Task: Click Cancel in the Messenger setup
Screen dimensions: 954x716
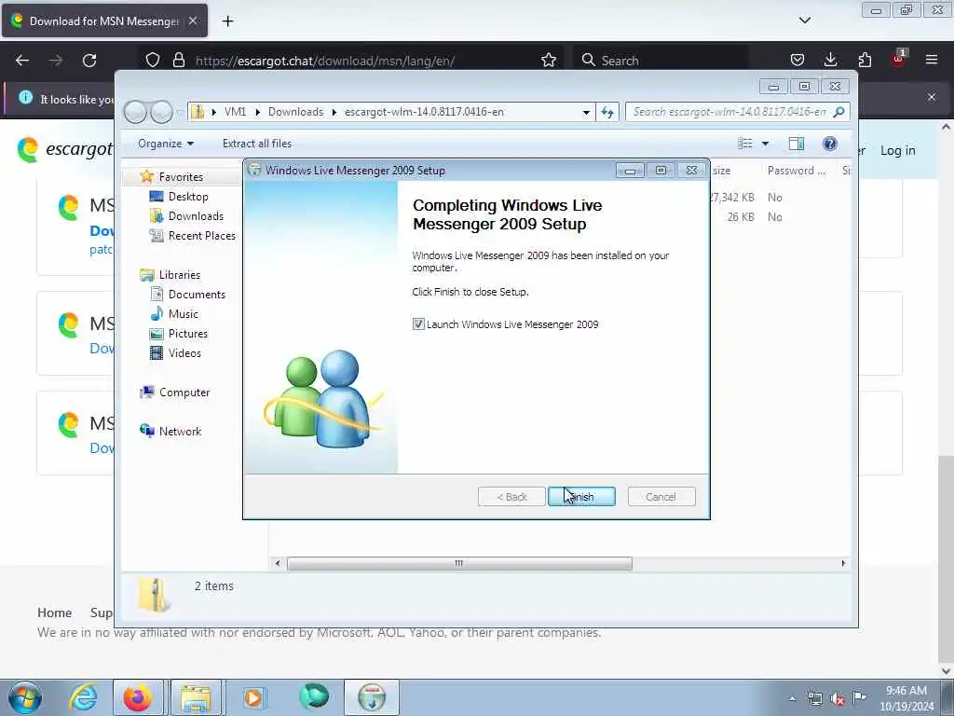Action: (661, 497)
